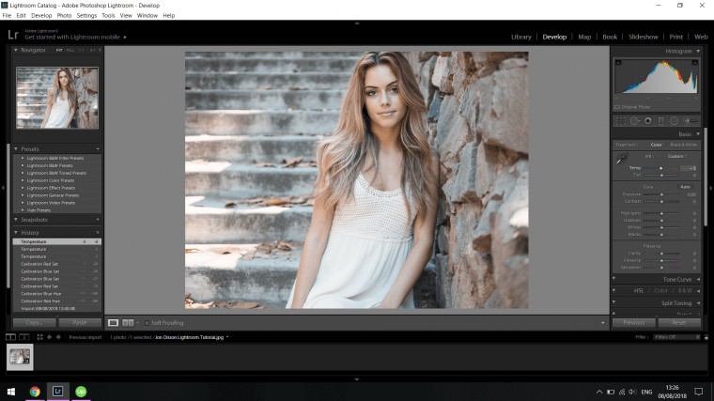Select Calibration Blue Hue history step
Screen dimensions: 714x401
[x=57, y=294]
